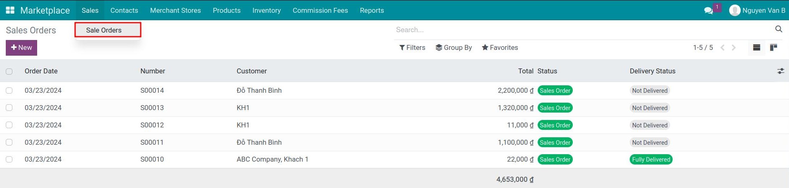Click the Sales Orders breadcrumb title
The image size is (789, 188).
pyautogui.click(x=31, y=31)
